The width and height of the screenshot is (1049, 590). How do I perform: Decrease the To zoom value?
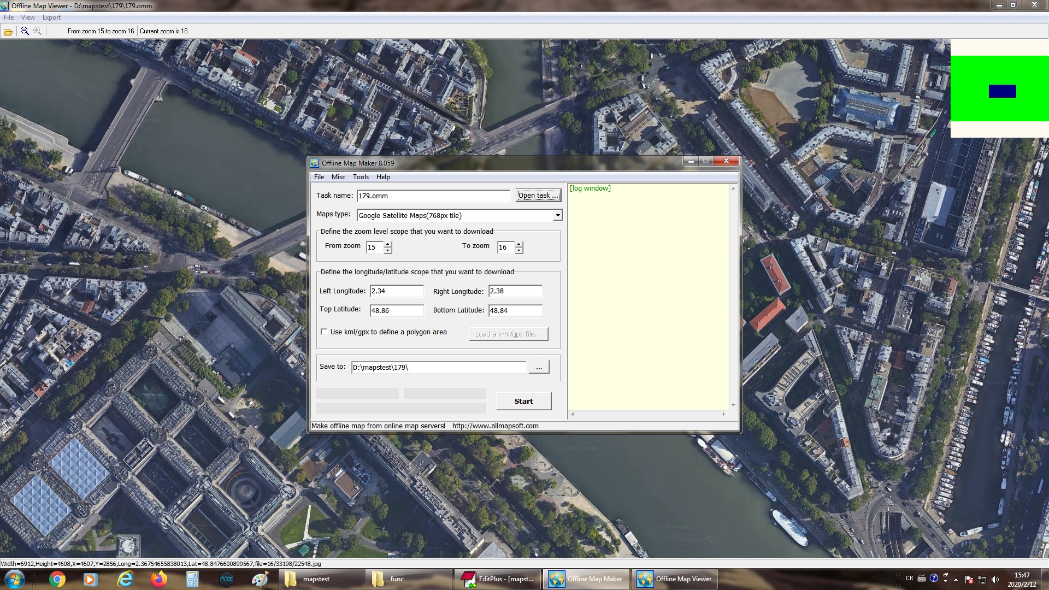click(519, 251)
